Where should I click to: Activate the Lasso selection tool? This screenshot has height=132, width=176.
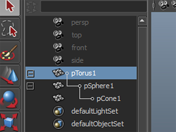pos(10,29)
